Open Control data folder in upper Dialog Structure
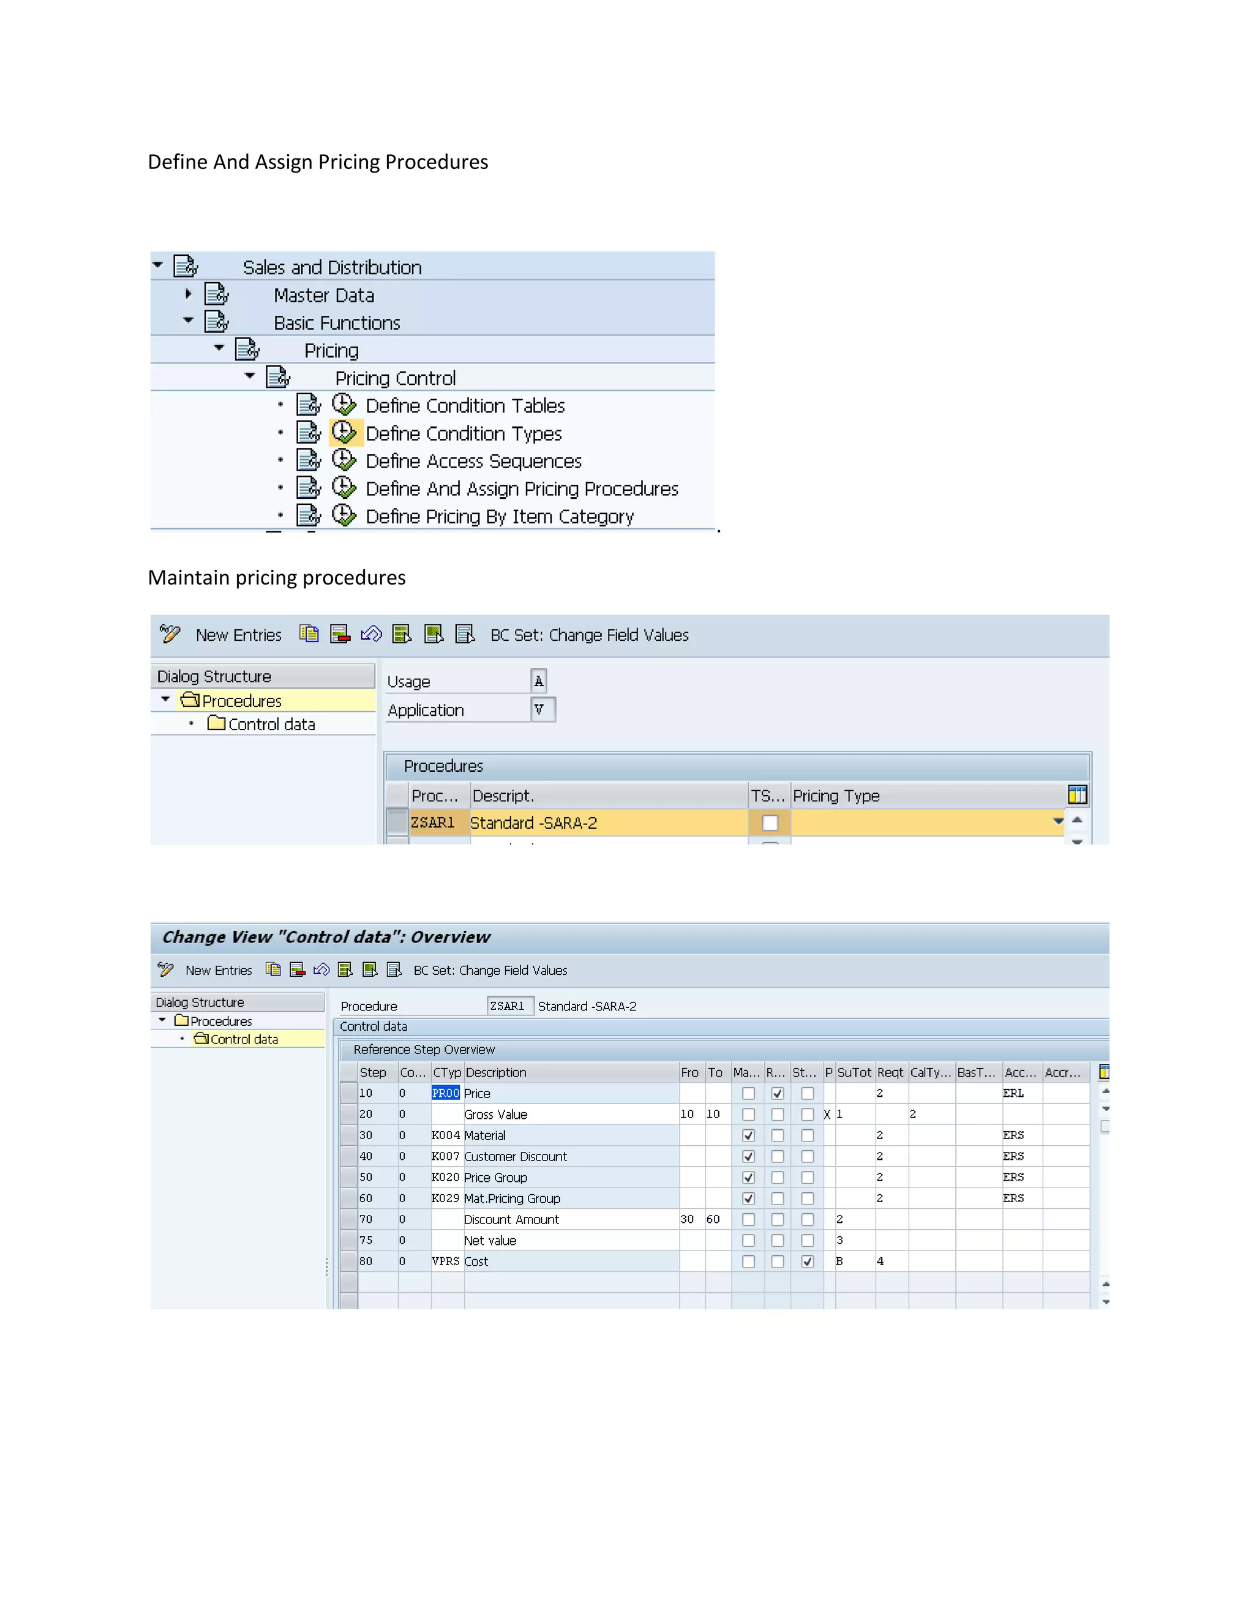Image resolution: width=1254 pixels, height=1622 pixels. pos(271,724)
